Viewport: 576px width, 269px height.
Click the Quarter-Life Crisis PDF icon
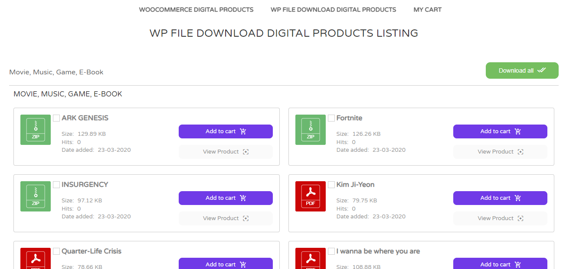tap(36, 259)
